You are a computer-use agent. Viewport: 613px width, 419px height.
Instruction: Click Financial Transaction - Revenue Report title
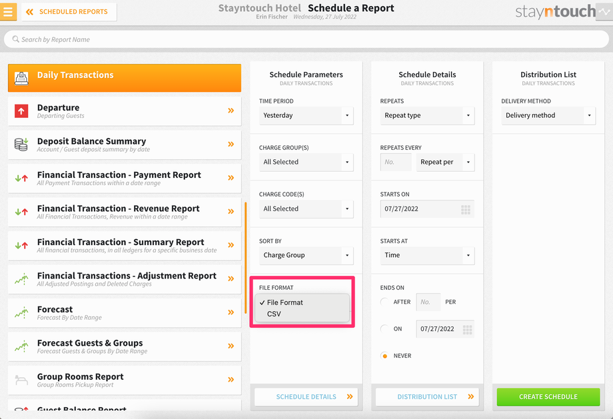tap(119, 209)
